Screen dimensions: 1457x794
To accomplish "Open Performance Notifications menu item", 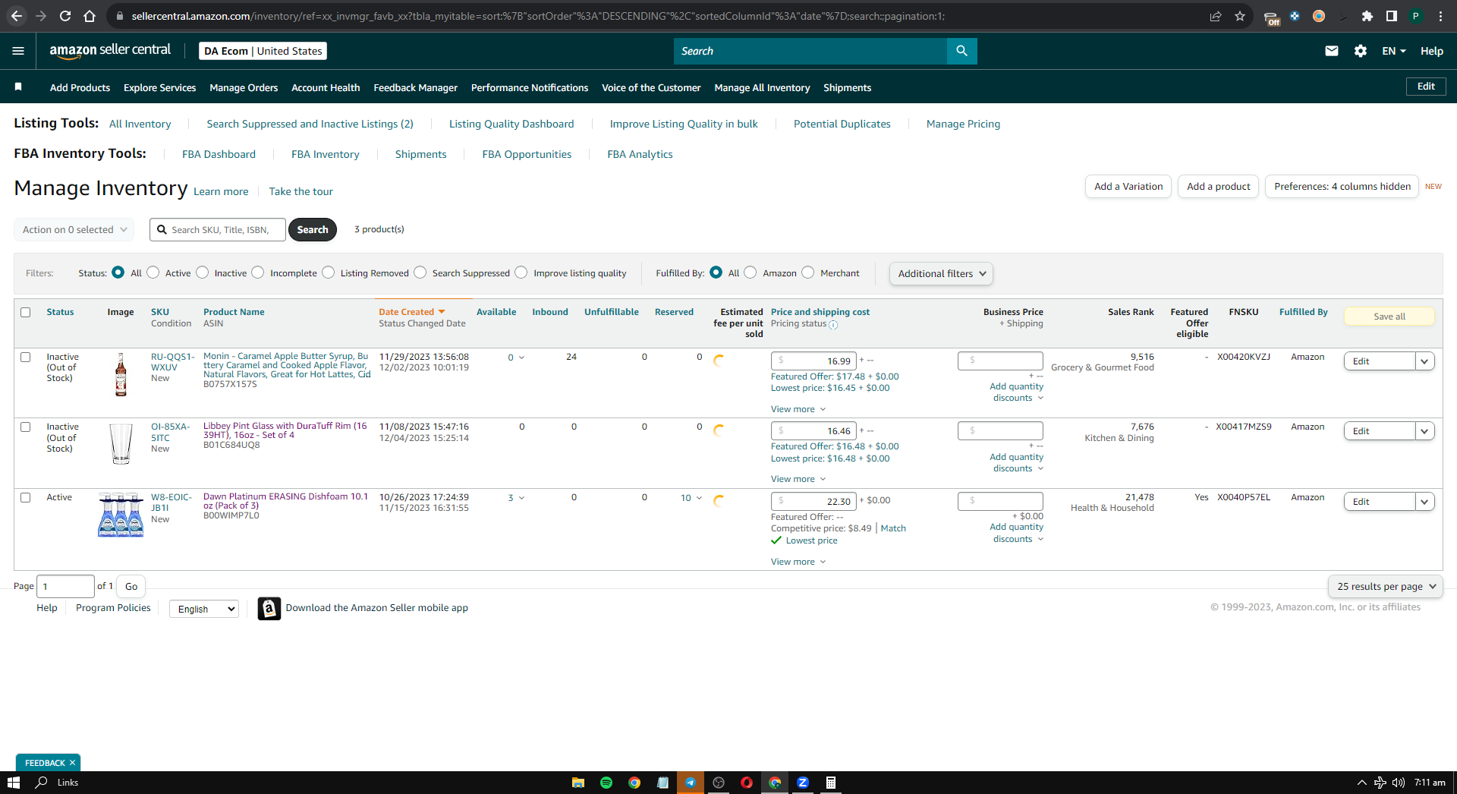I will [530, 87].
